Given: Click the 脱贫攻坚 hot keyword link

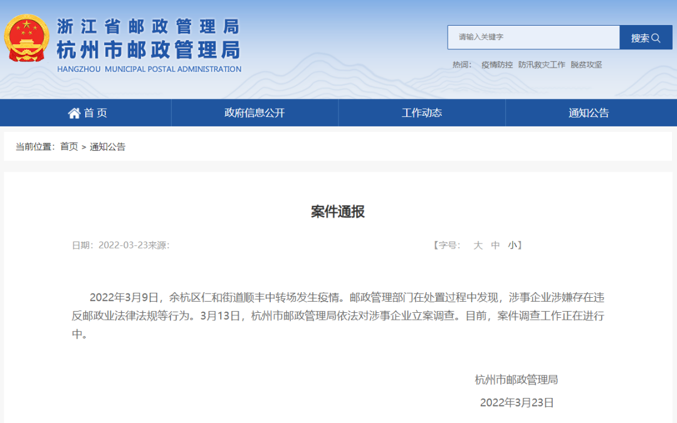Looking at the screenshot, I should pos(586,64).
